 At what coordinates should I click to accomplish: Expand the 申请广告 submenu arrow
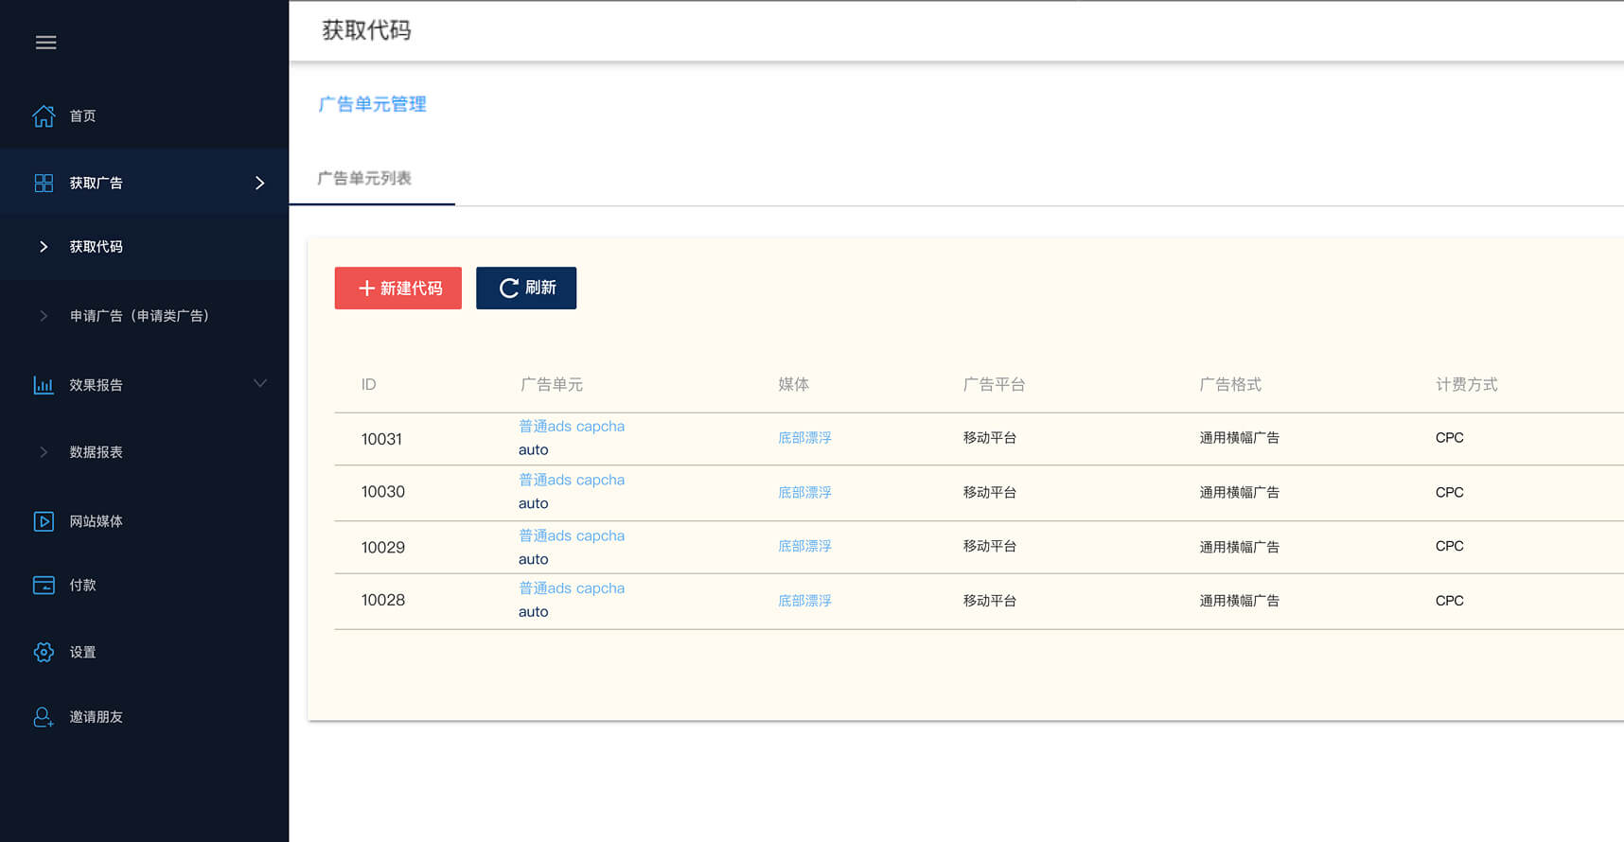pyautogui.click(x=44, y=316)
